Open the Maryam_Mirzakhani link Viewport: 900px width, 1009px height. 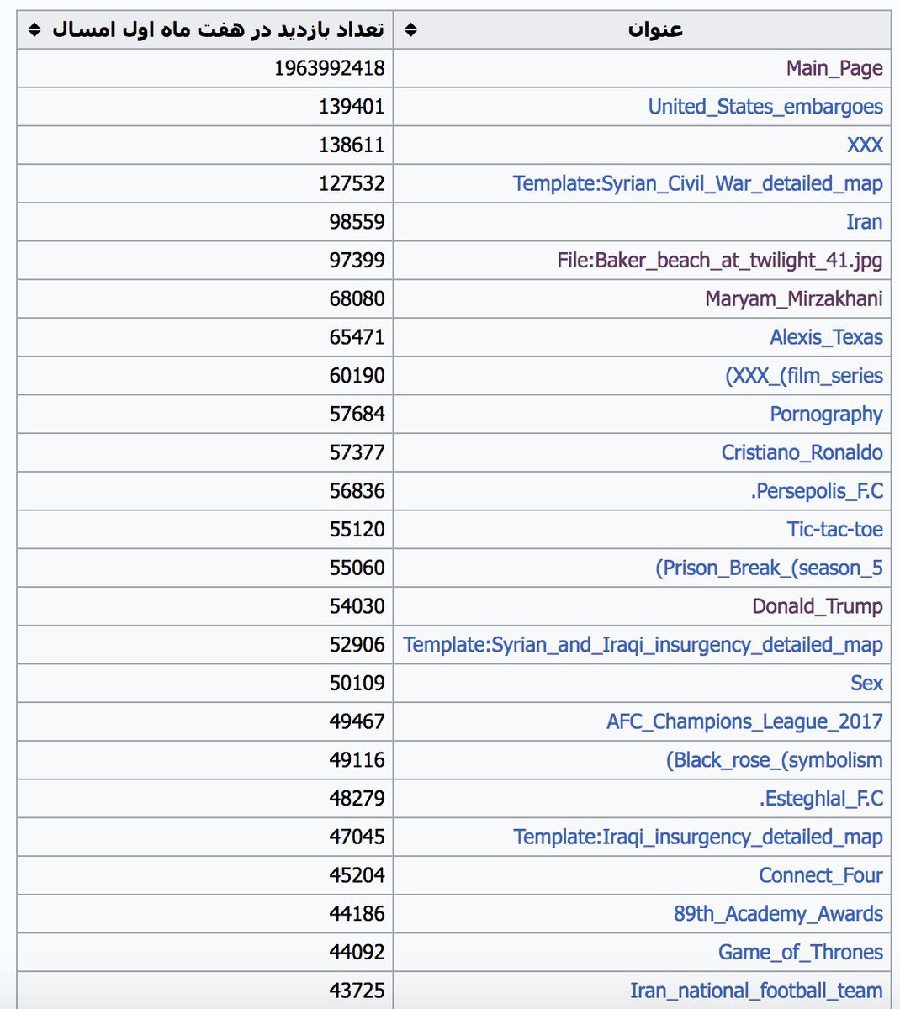[x=794, y=299]
